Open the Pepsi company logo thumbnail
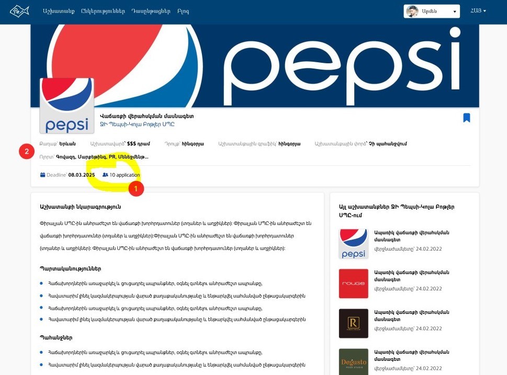 pyautogui.click(x=67, y=106)
